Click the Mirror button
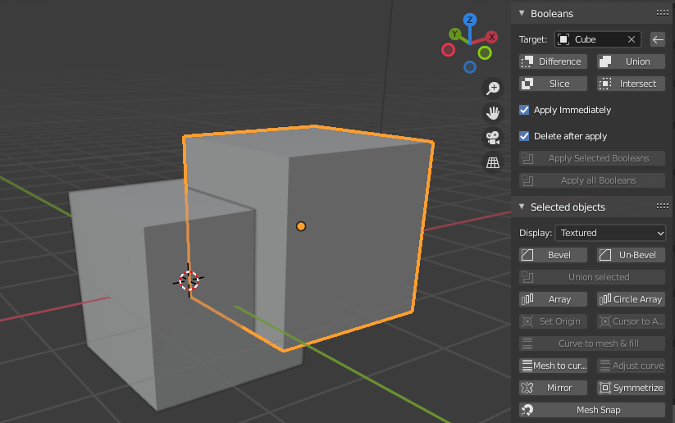 click(553, 388)
